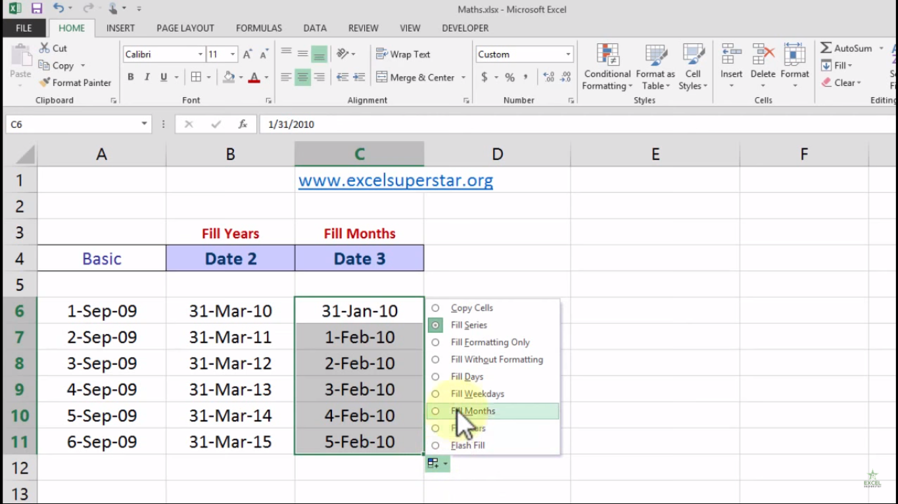This screenshot has height=504, width=898.
Task: Click the Borders icon
Action: [x=196, y=77]
